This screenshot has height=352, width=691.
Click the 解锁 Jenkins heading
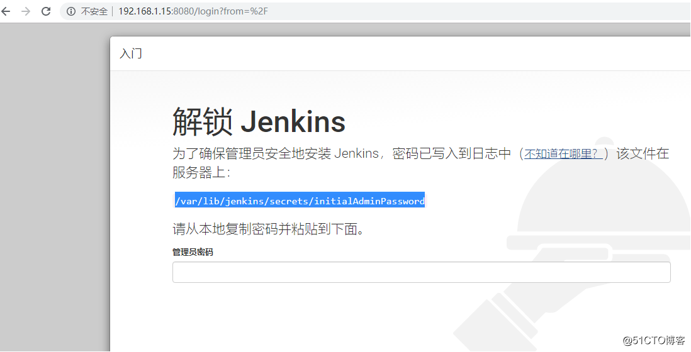[x=259, y=121]
